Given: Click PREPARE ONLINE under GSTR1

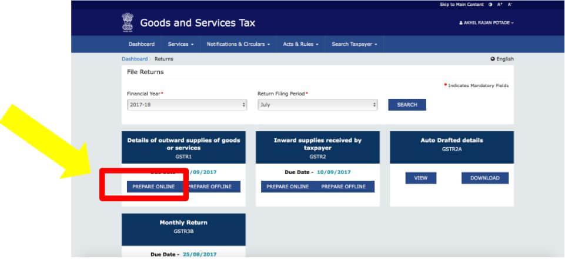Looking at the screenshot, I should [153, 187].
